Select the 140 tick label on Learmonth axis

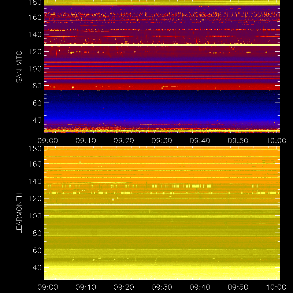click(35, 181)
